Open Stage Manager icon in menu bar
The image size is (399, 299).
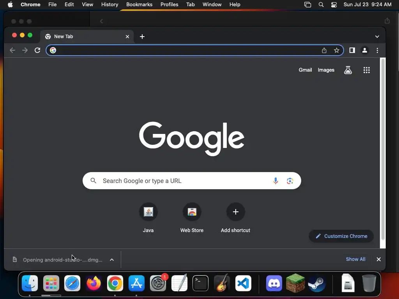tap(308, 5)
